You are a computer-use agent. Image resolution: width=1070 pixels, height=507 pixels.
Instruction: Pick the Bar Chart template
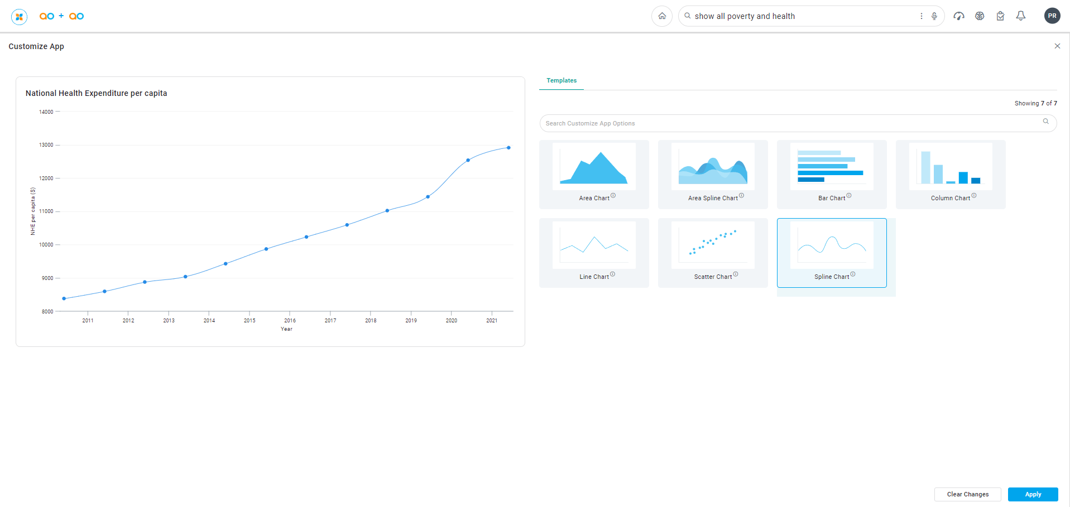point(832,174)
